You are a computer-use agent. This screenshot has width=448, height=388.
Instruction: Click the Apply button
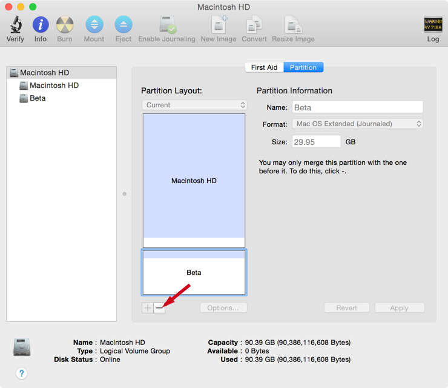pyautogui.click(x=400, y=308)
